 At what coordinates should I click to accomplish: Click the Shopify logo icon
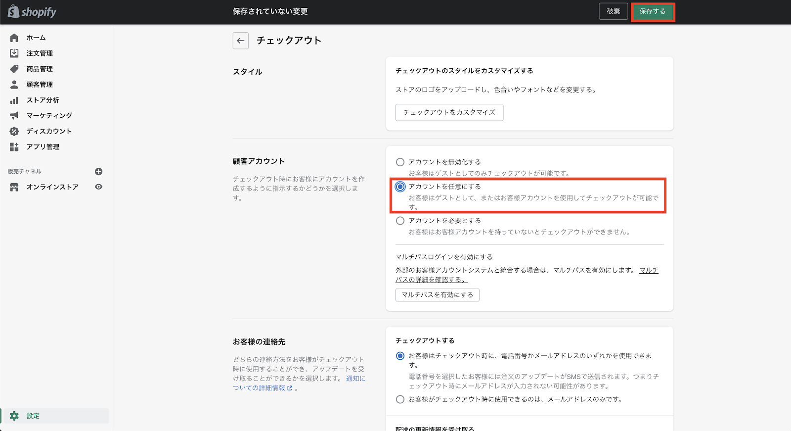point(13,11)
